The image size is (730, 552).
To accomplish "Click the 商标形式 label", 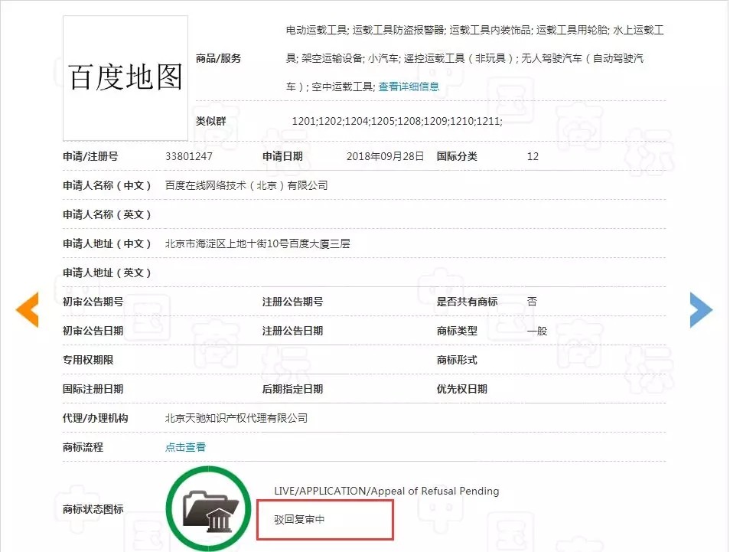I will coord(457,360).
